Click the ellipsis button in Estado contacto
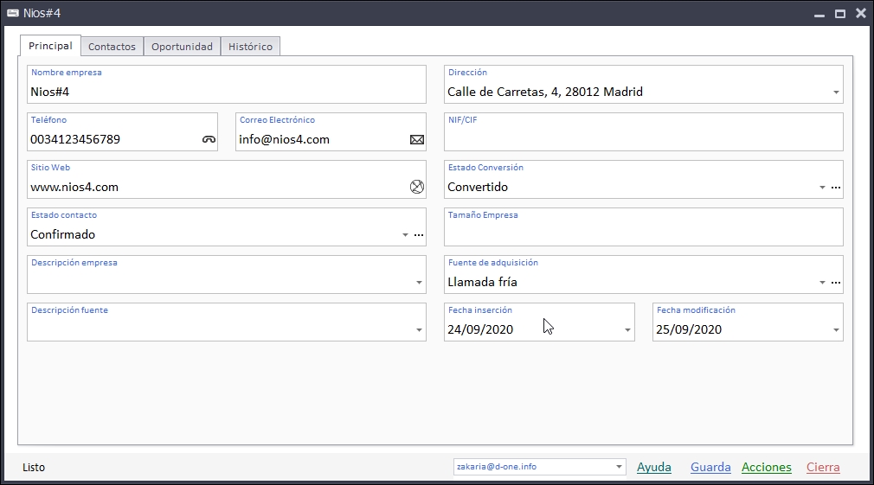The height and width of the screenshot is (485, 874). pyautogui.click(x=419, y=235)
